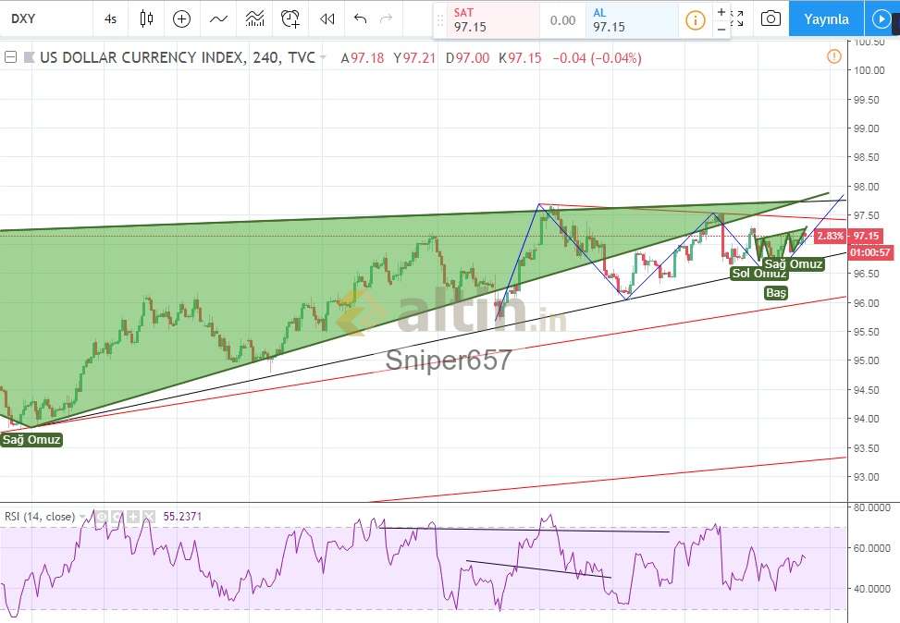Click the 2.83% label beside the price tag

pyautogui.click(x=830, y=236)
